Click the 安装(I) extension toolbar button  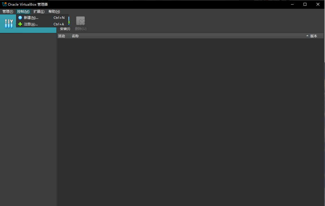65,29
